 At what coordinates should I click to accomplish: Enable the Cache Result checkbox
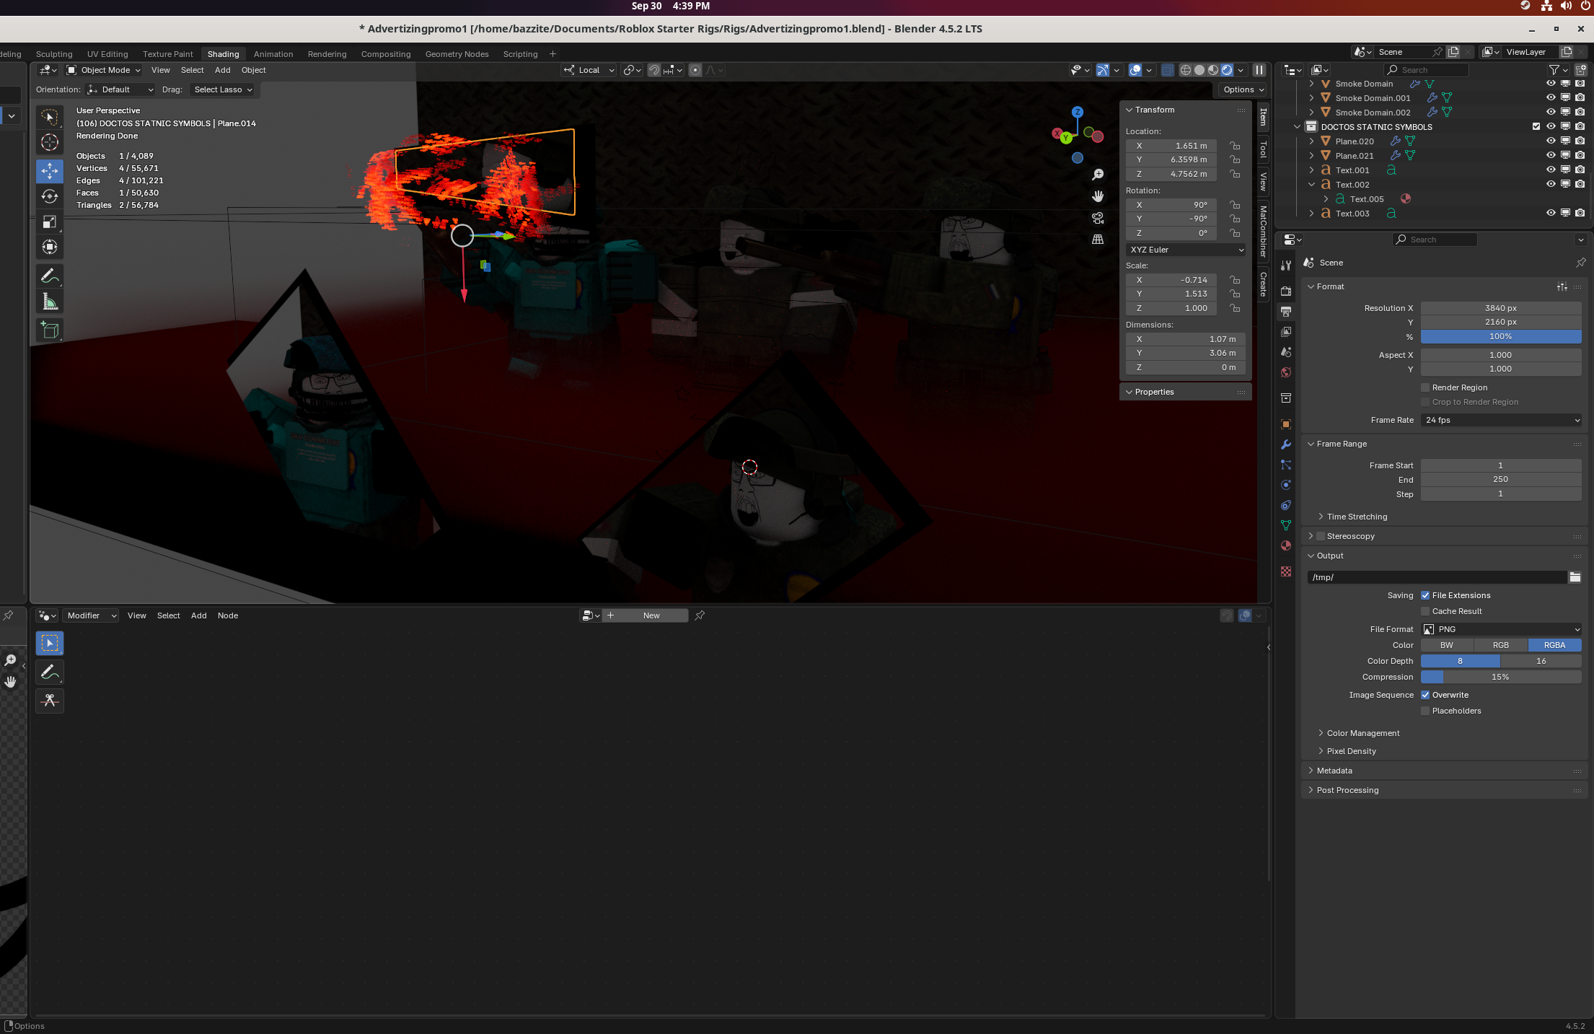pyautogui.click(x=1425, y=611)
